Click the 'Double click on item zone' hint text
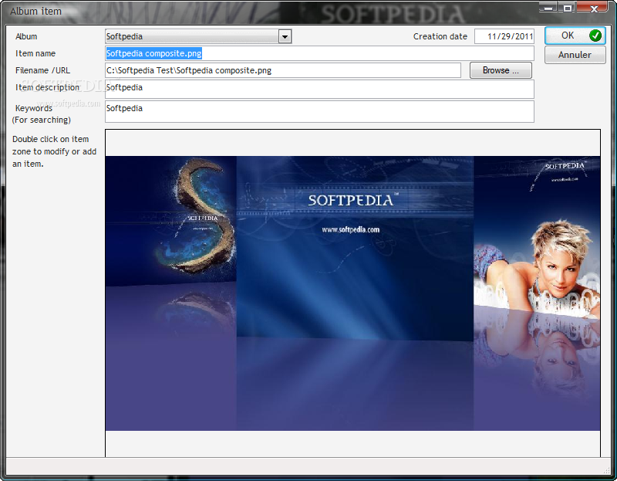 54,151
